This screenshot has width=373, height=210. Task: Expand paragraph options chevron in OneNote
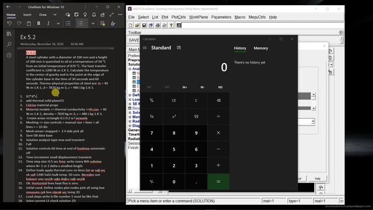pos(93,23)
